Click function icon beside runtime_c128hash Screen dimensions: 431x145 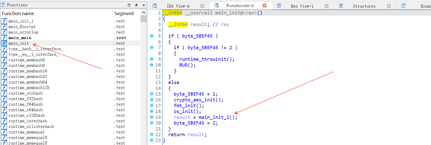point(4,115)
